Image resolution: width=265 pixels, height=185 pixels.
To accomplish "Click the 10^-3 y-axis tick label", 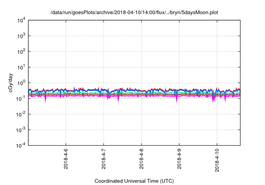I will (20, 129).
